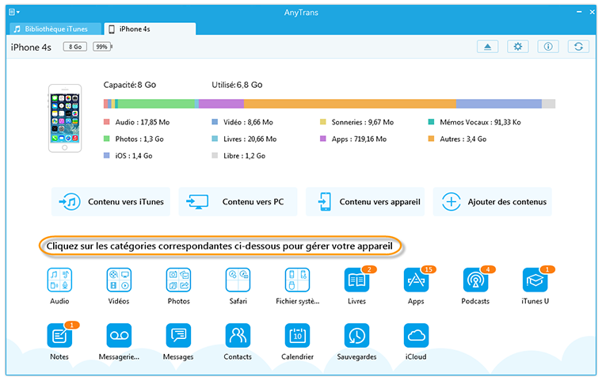Click the purple Apps segment of storage bar
The height and width of the screenshot is (381, 602).
[221, 104]
